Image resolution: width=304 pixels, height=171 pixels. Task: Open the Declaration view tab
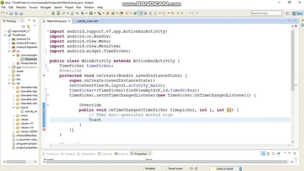click(86, 154)
